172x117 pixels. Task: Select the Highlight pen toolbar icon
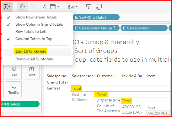point(22,7)
